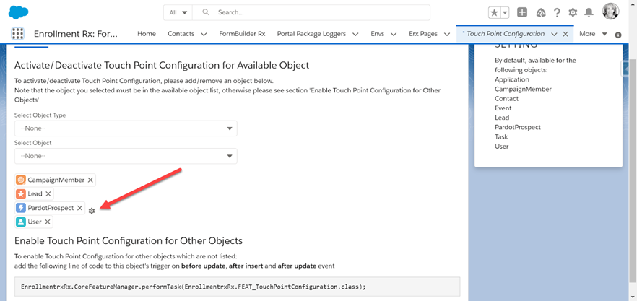This screenshot has height=301, width=637.
Task: Open the Select Object dropdown
Action: pyautogui.click(x=126, y=156)
